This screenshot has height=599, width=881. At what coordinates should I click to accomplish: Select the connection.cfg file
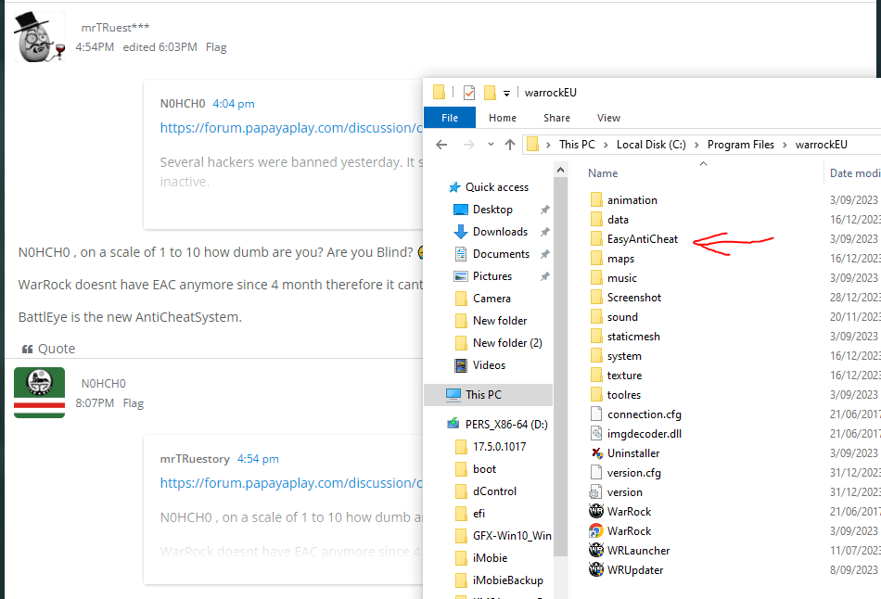[636, 414]
